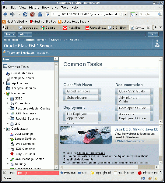The image size is (165, 183).
Task: Click the Common Tasks tree icon
Action: tap(5, 66)
